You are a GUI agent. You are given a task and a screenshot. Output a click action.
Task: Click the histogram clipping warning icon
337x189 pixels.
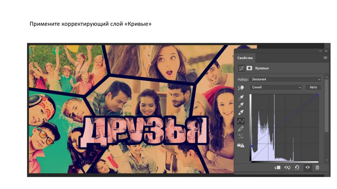241,145
